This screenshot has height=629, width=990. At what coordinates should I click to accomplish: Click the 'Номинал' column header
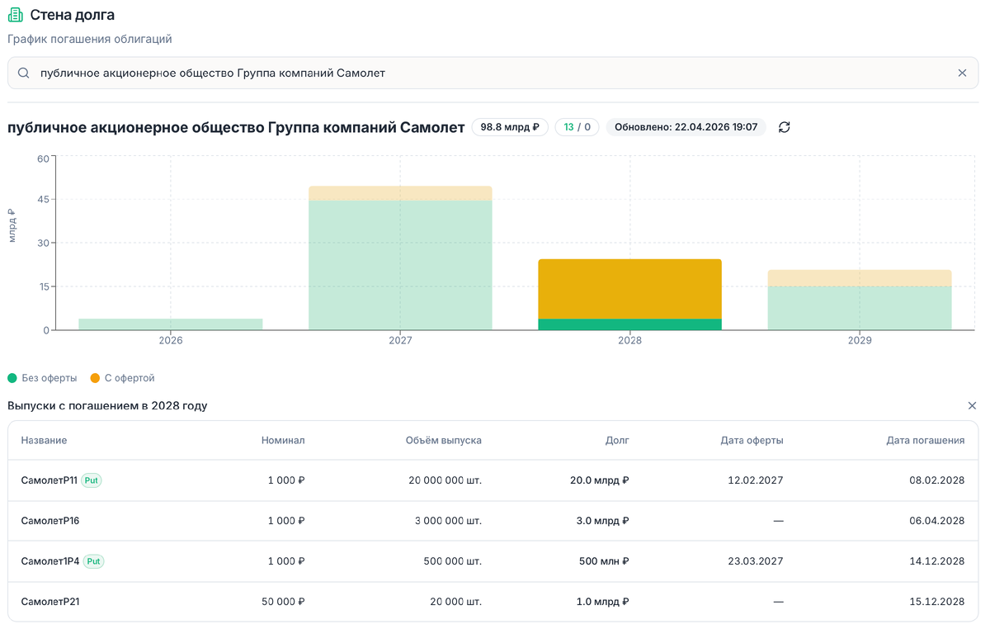point(283,441)
